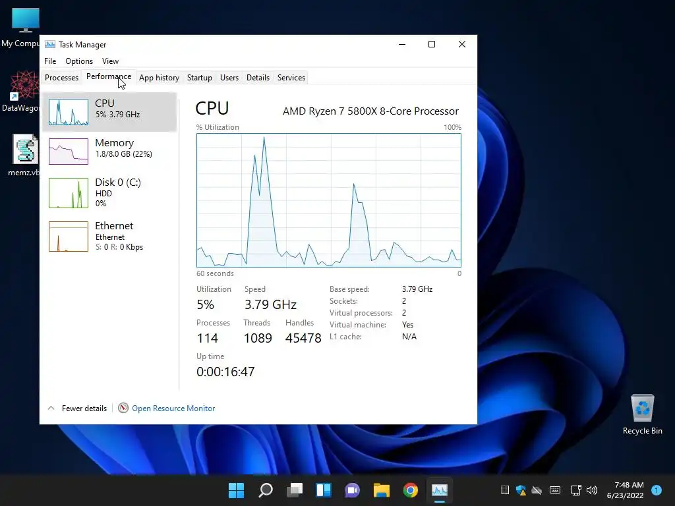675x506 pixels.
Task: Select the Disk 0 (C:) graph thumbnail
Action: [x=69, y=193]
